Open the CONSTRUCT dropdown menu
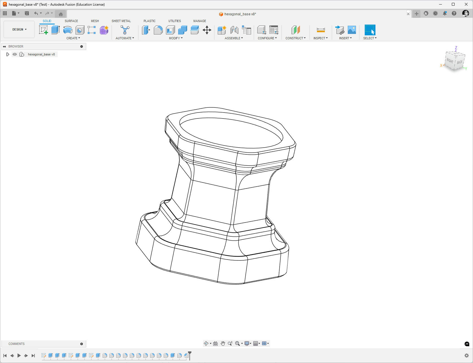This screenshot has width=473, height=363. (x=295, y=38)
